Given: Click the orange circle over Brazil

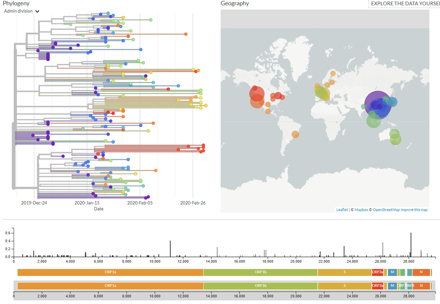Looking at the screenshot, I should (295, 134).
